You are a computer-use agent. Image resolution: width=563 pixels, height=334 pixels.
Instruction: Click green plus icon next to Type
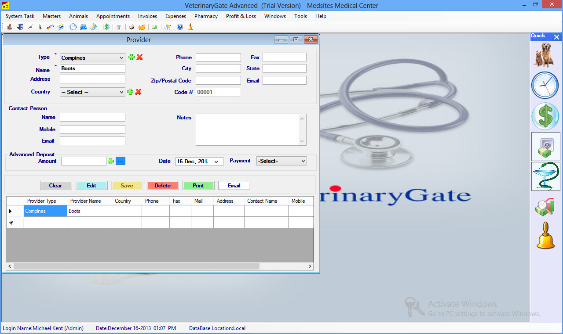pos(131,57)
